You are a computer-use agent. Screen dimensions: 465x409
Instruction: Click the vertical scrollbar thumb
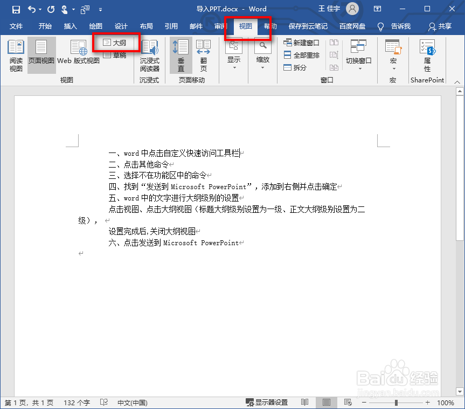point(460,168)
